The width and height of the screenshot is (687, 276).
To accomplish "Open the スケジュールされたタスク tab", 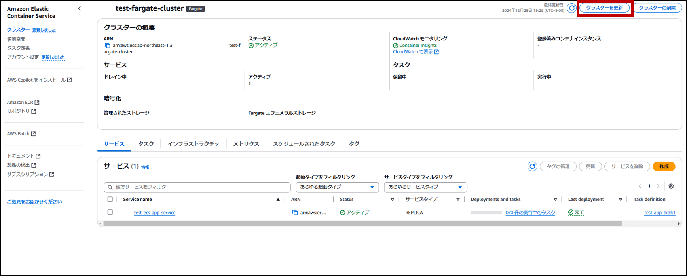I will pos(304,144).
